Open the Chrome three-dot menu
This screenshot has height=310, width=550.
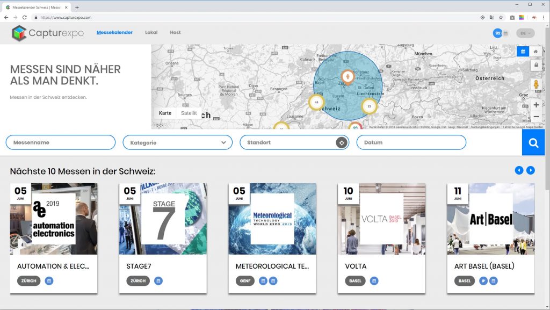pyautogui.click(x=544, y=17)
